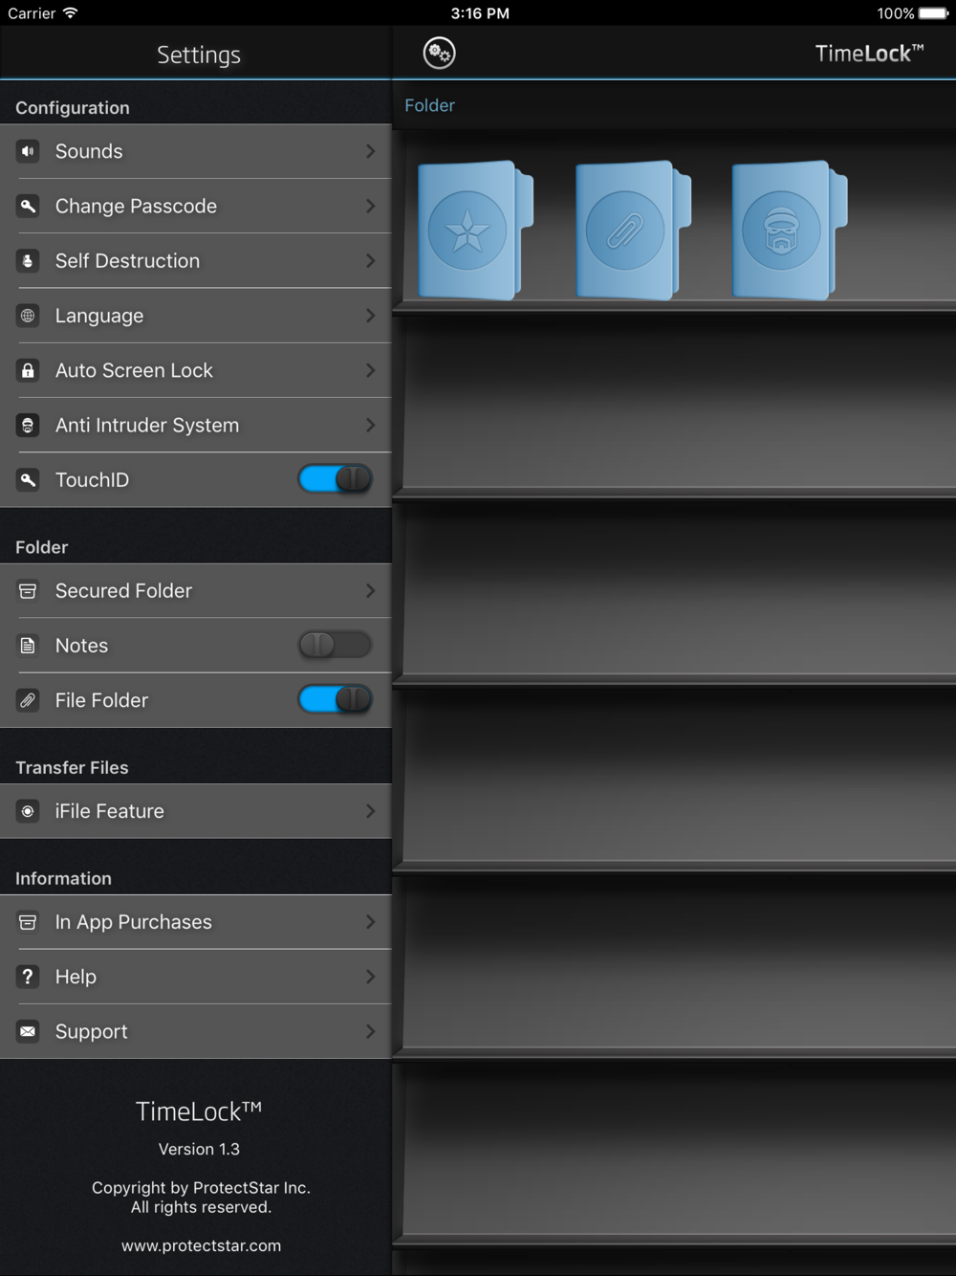956x1276 pixels.
Task: Click the question mark icon beside Help
Action: point(28,977)
